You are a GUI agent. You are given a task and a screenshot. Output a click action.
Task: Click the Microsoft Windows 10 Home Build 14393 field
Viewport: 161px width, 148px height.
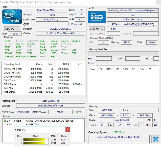coord(119,139)
